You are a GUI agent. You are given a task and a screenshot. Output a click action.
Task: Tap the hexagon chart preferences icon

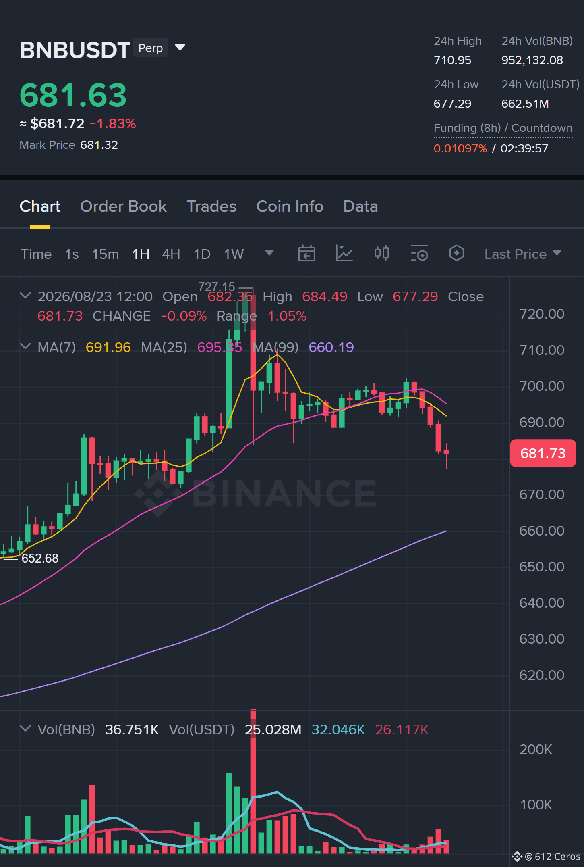456,254
